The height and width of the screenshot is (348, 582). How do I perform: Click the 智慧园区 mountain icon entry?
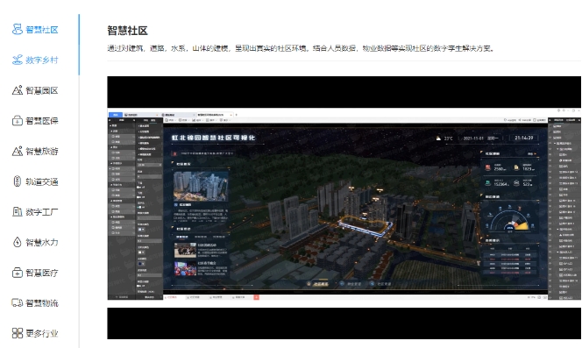coord(35,90)
